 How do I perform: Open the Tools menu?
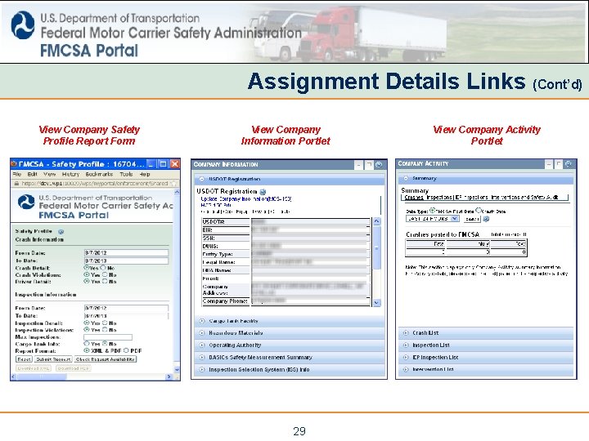(126, 175)
